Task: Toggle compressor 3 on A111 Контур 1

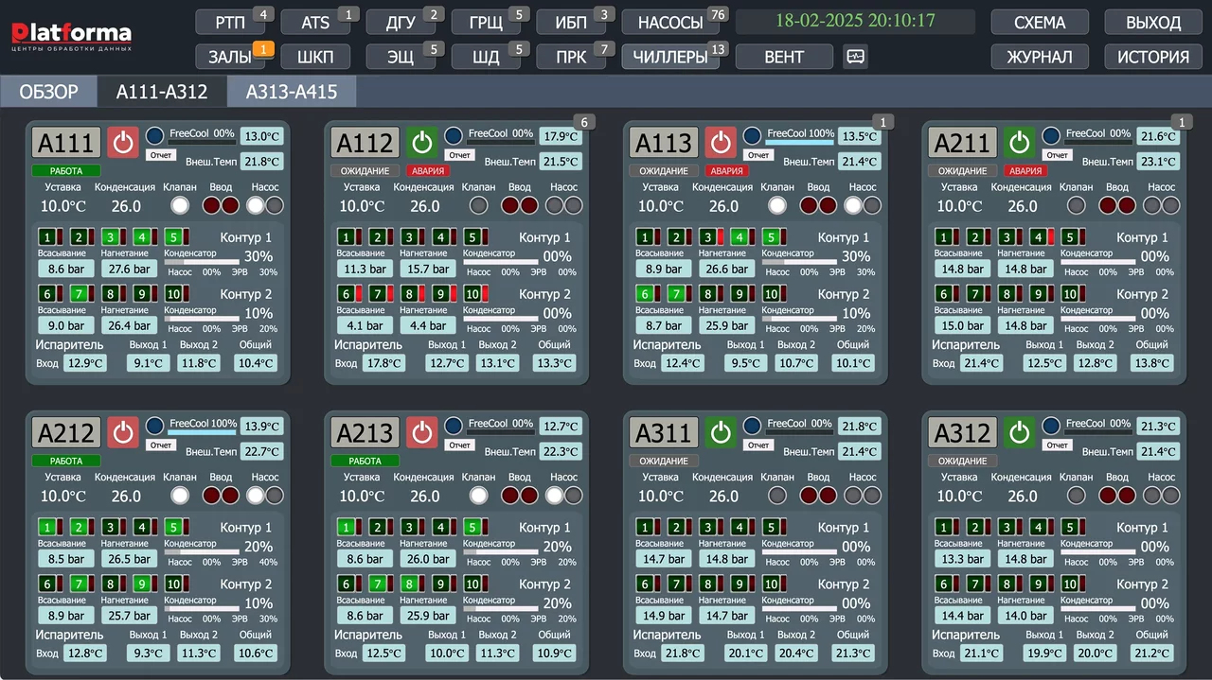Action: tap(110, 237)
